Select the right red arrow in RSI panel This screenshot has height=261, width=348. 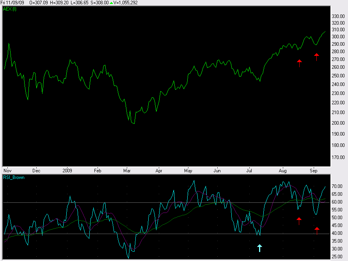click(x=317, y=231)
